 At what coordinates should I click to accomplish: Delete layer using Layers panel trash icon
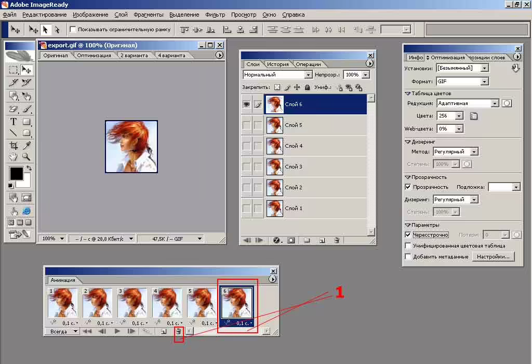pyautogui.click(x=337, y=240)
